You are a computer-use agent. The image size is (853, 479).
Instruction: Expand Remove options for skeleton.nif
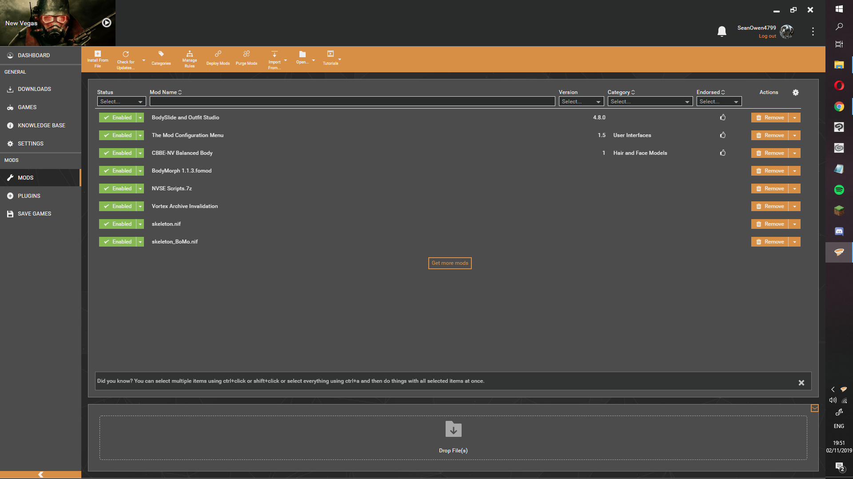point(794,224)
